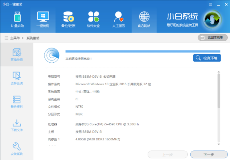The image size is (230, 160).
Task: Click the 环境检测 sidebar step icon
Action: coord(17,54)
